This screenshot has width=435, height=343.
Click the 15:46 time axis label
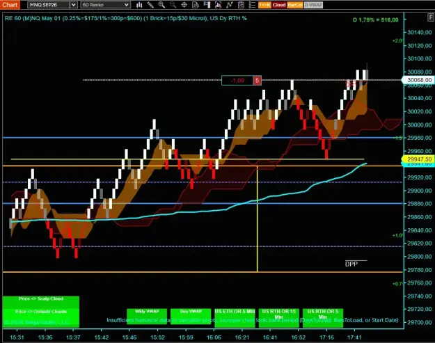(x=129, y=337)
